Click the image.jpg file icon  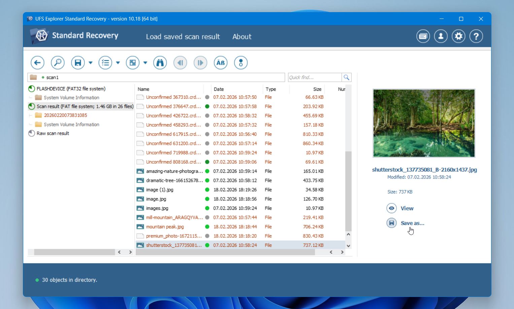click(140, 199)
